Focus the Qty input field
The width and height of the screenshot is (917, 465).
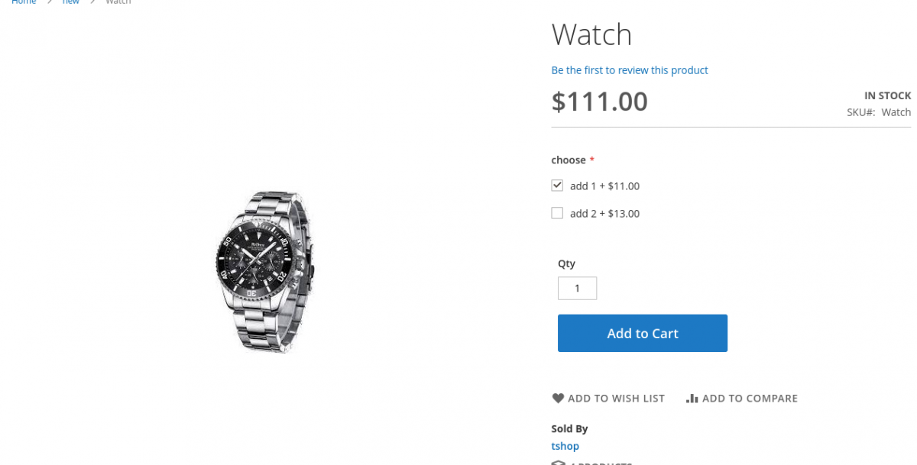tap(577, 289)
